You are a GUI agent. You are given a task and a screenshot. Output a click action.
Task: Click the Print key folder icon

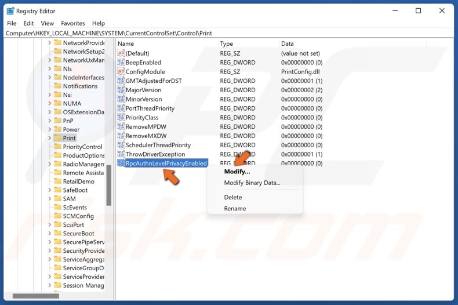pos(58,138)
